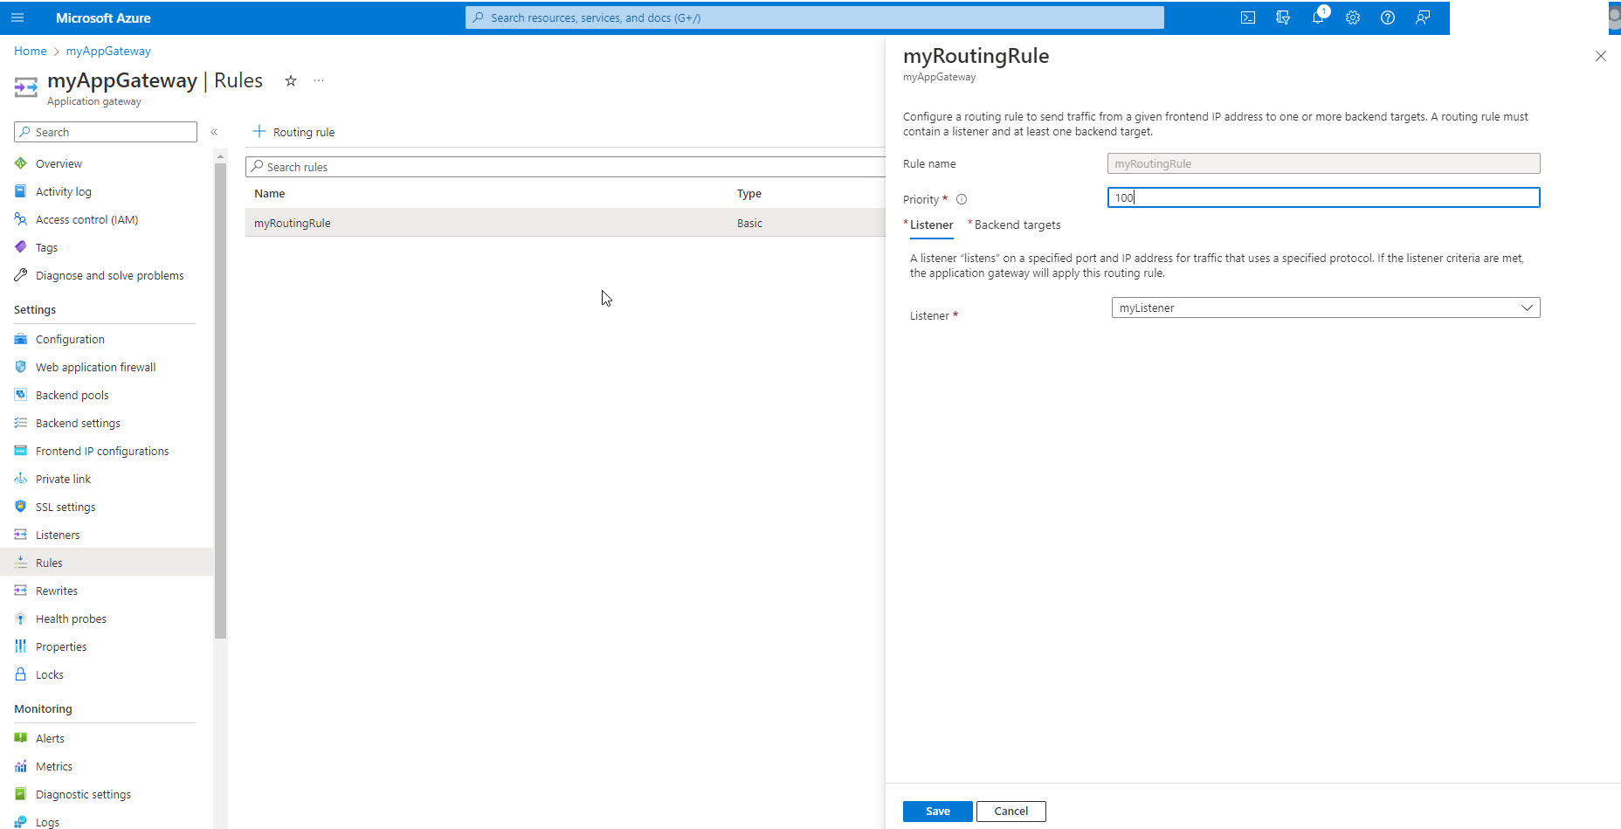Open Diagnostic settings
The width and height of the screenshot is (1621, 829).
point(83,794)
